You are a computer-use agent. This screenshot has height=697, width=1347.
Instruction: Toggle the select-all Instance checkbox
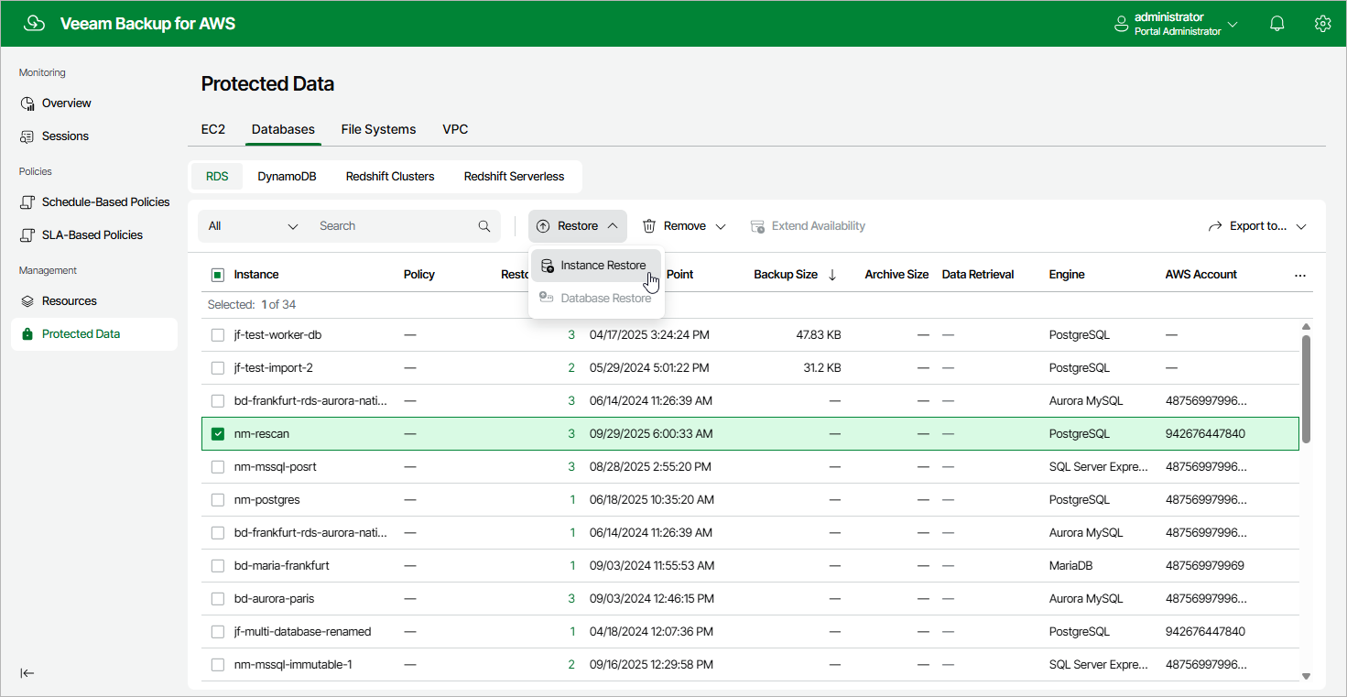218,275
